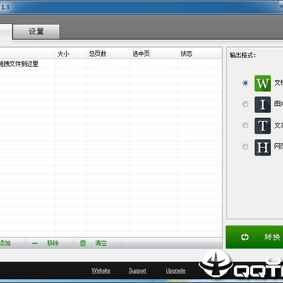Choose the text output radio button

245,125
